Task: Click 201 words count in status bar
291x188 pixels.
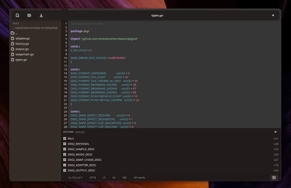Action: tap(140, 178)
